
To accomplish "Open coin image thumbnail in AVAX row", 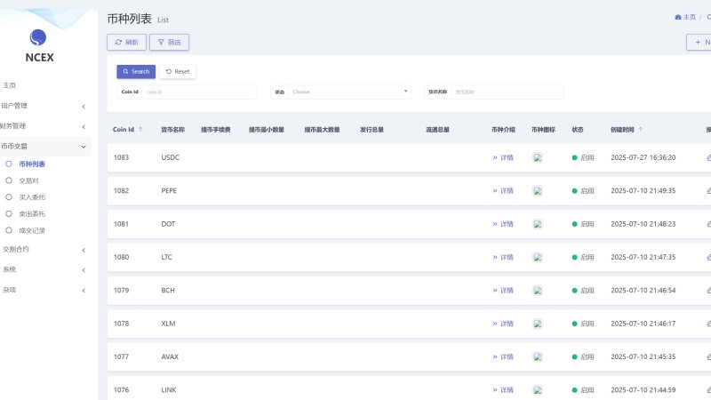I will [538, 357].
